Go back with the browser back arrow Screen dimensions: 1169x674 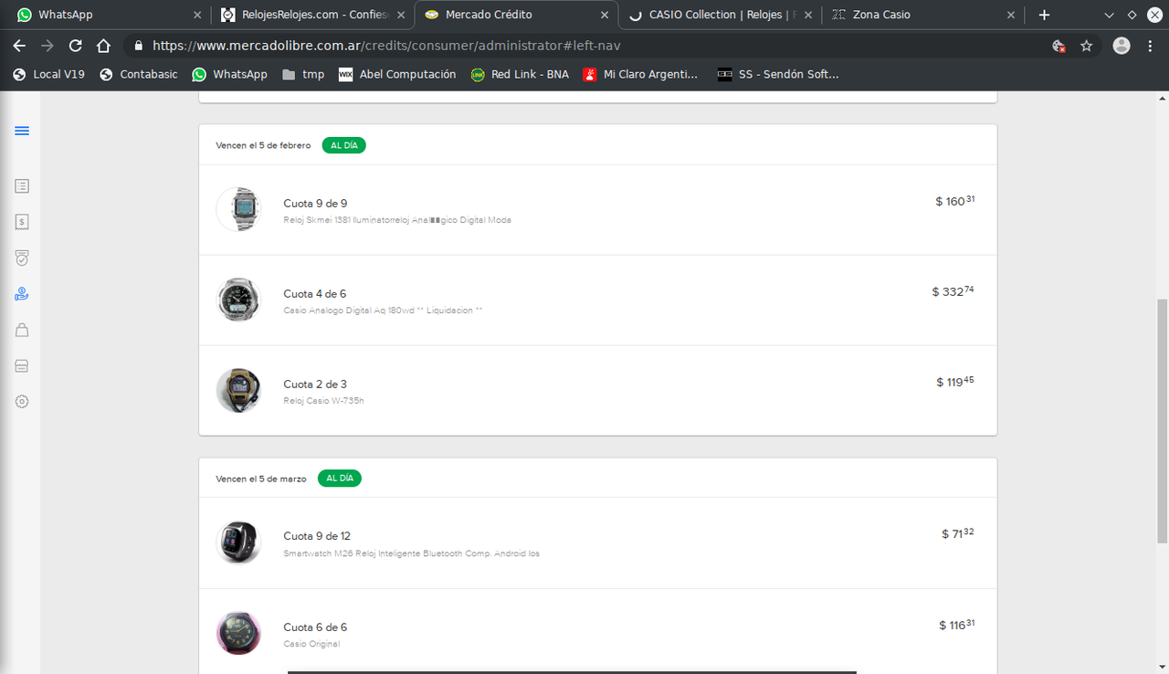point(19,46)
